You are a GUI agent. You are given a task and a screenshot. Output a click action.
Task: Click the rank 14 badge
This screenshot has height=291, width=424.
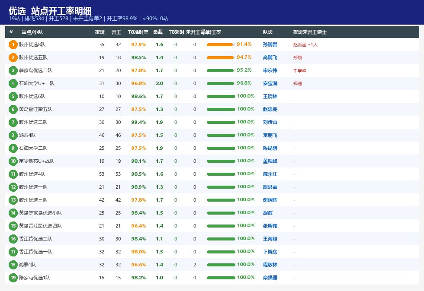pyautogui.click(x=13, y=213)
